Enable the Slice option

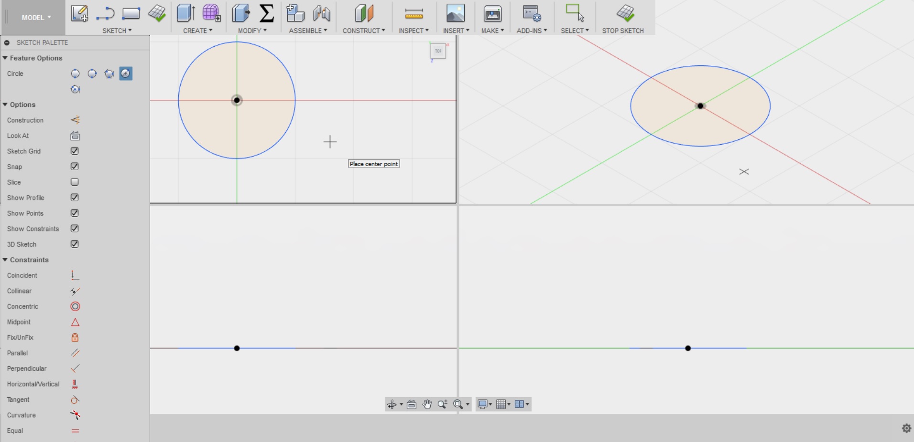(74, 182)
